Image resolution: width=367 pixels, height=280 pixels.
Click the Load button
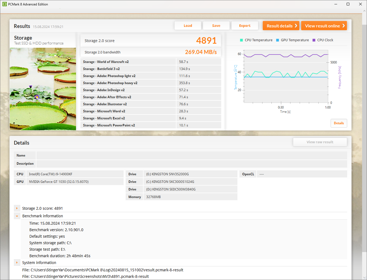pos(188,26)
